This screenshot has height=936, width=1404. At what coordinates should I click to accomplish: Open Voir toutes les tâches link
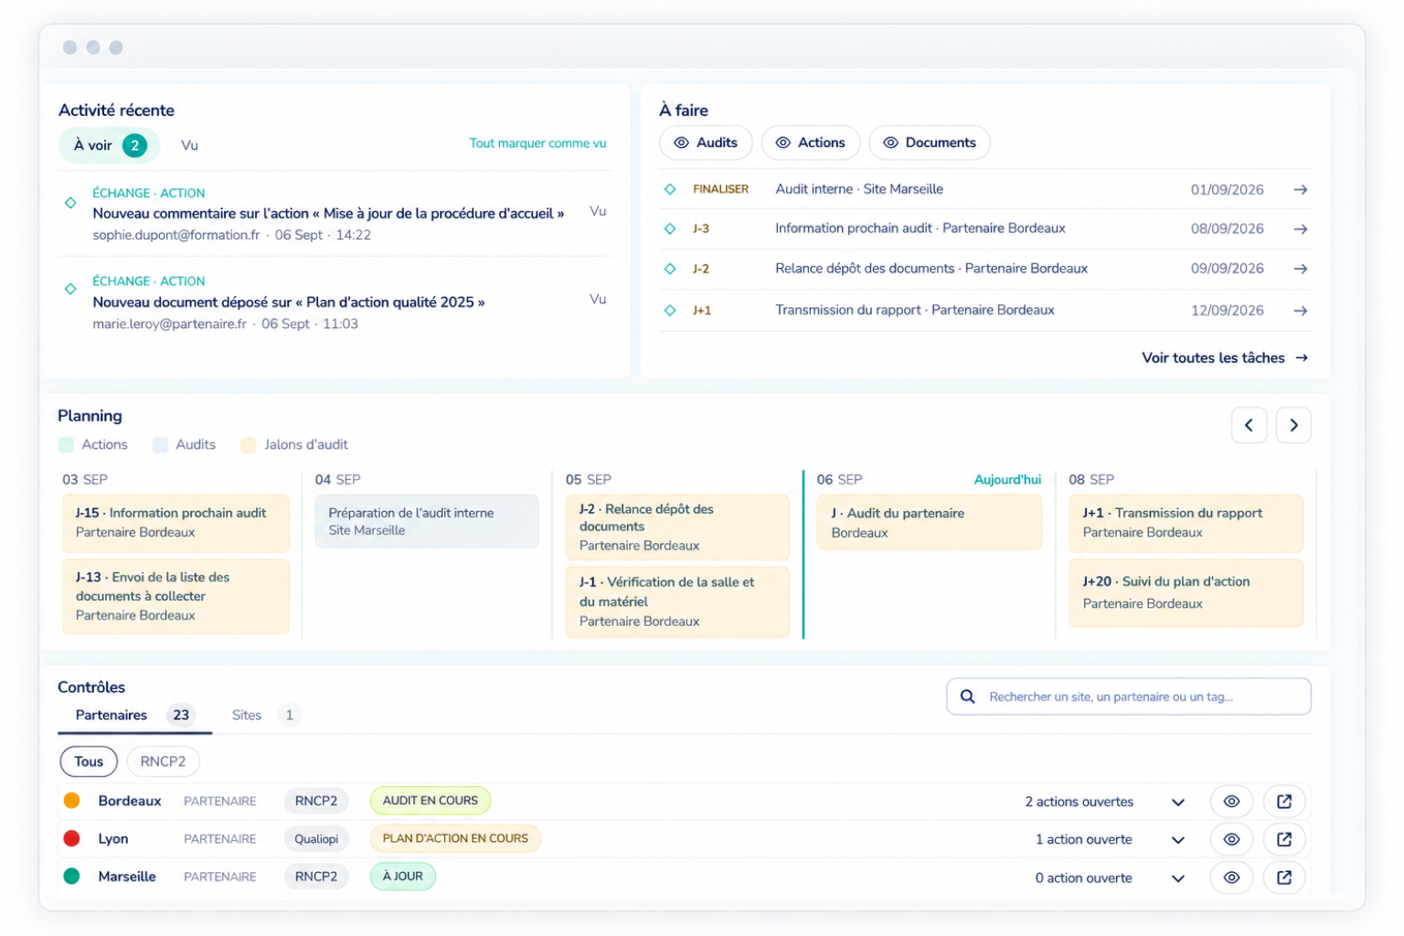(1225, 358)
